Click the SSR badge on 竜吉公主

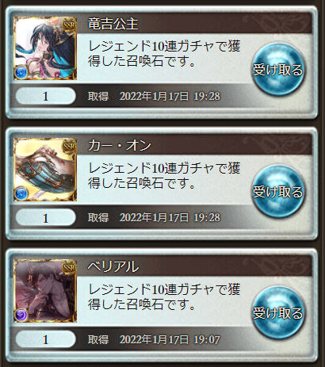(x=69, y=25)
